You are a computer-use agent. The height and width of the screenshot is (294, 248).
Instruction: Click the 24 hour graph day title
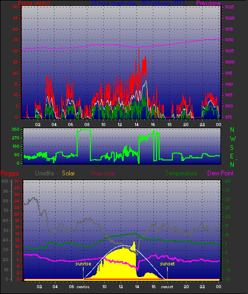click(x=138, y=3)
